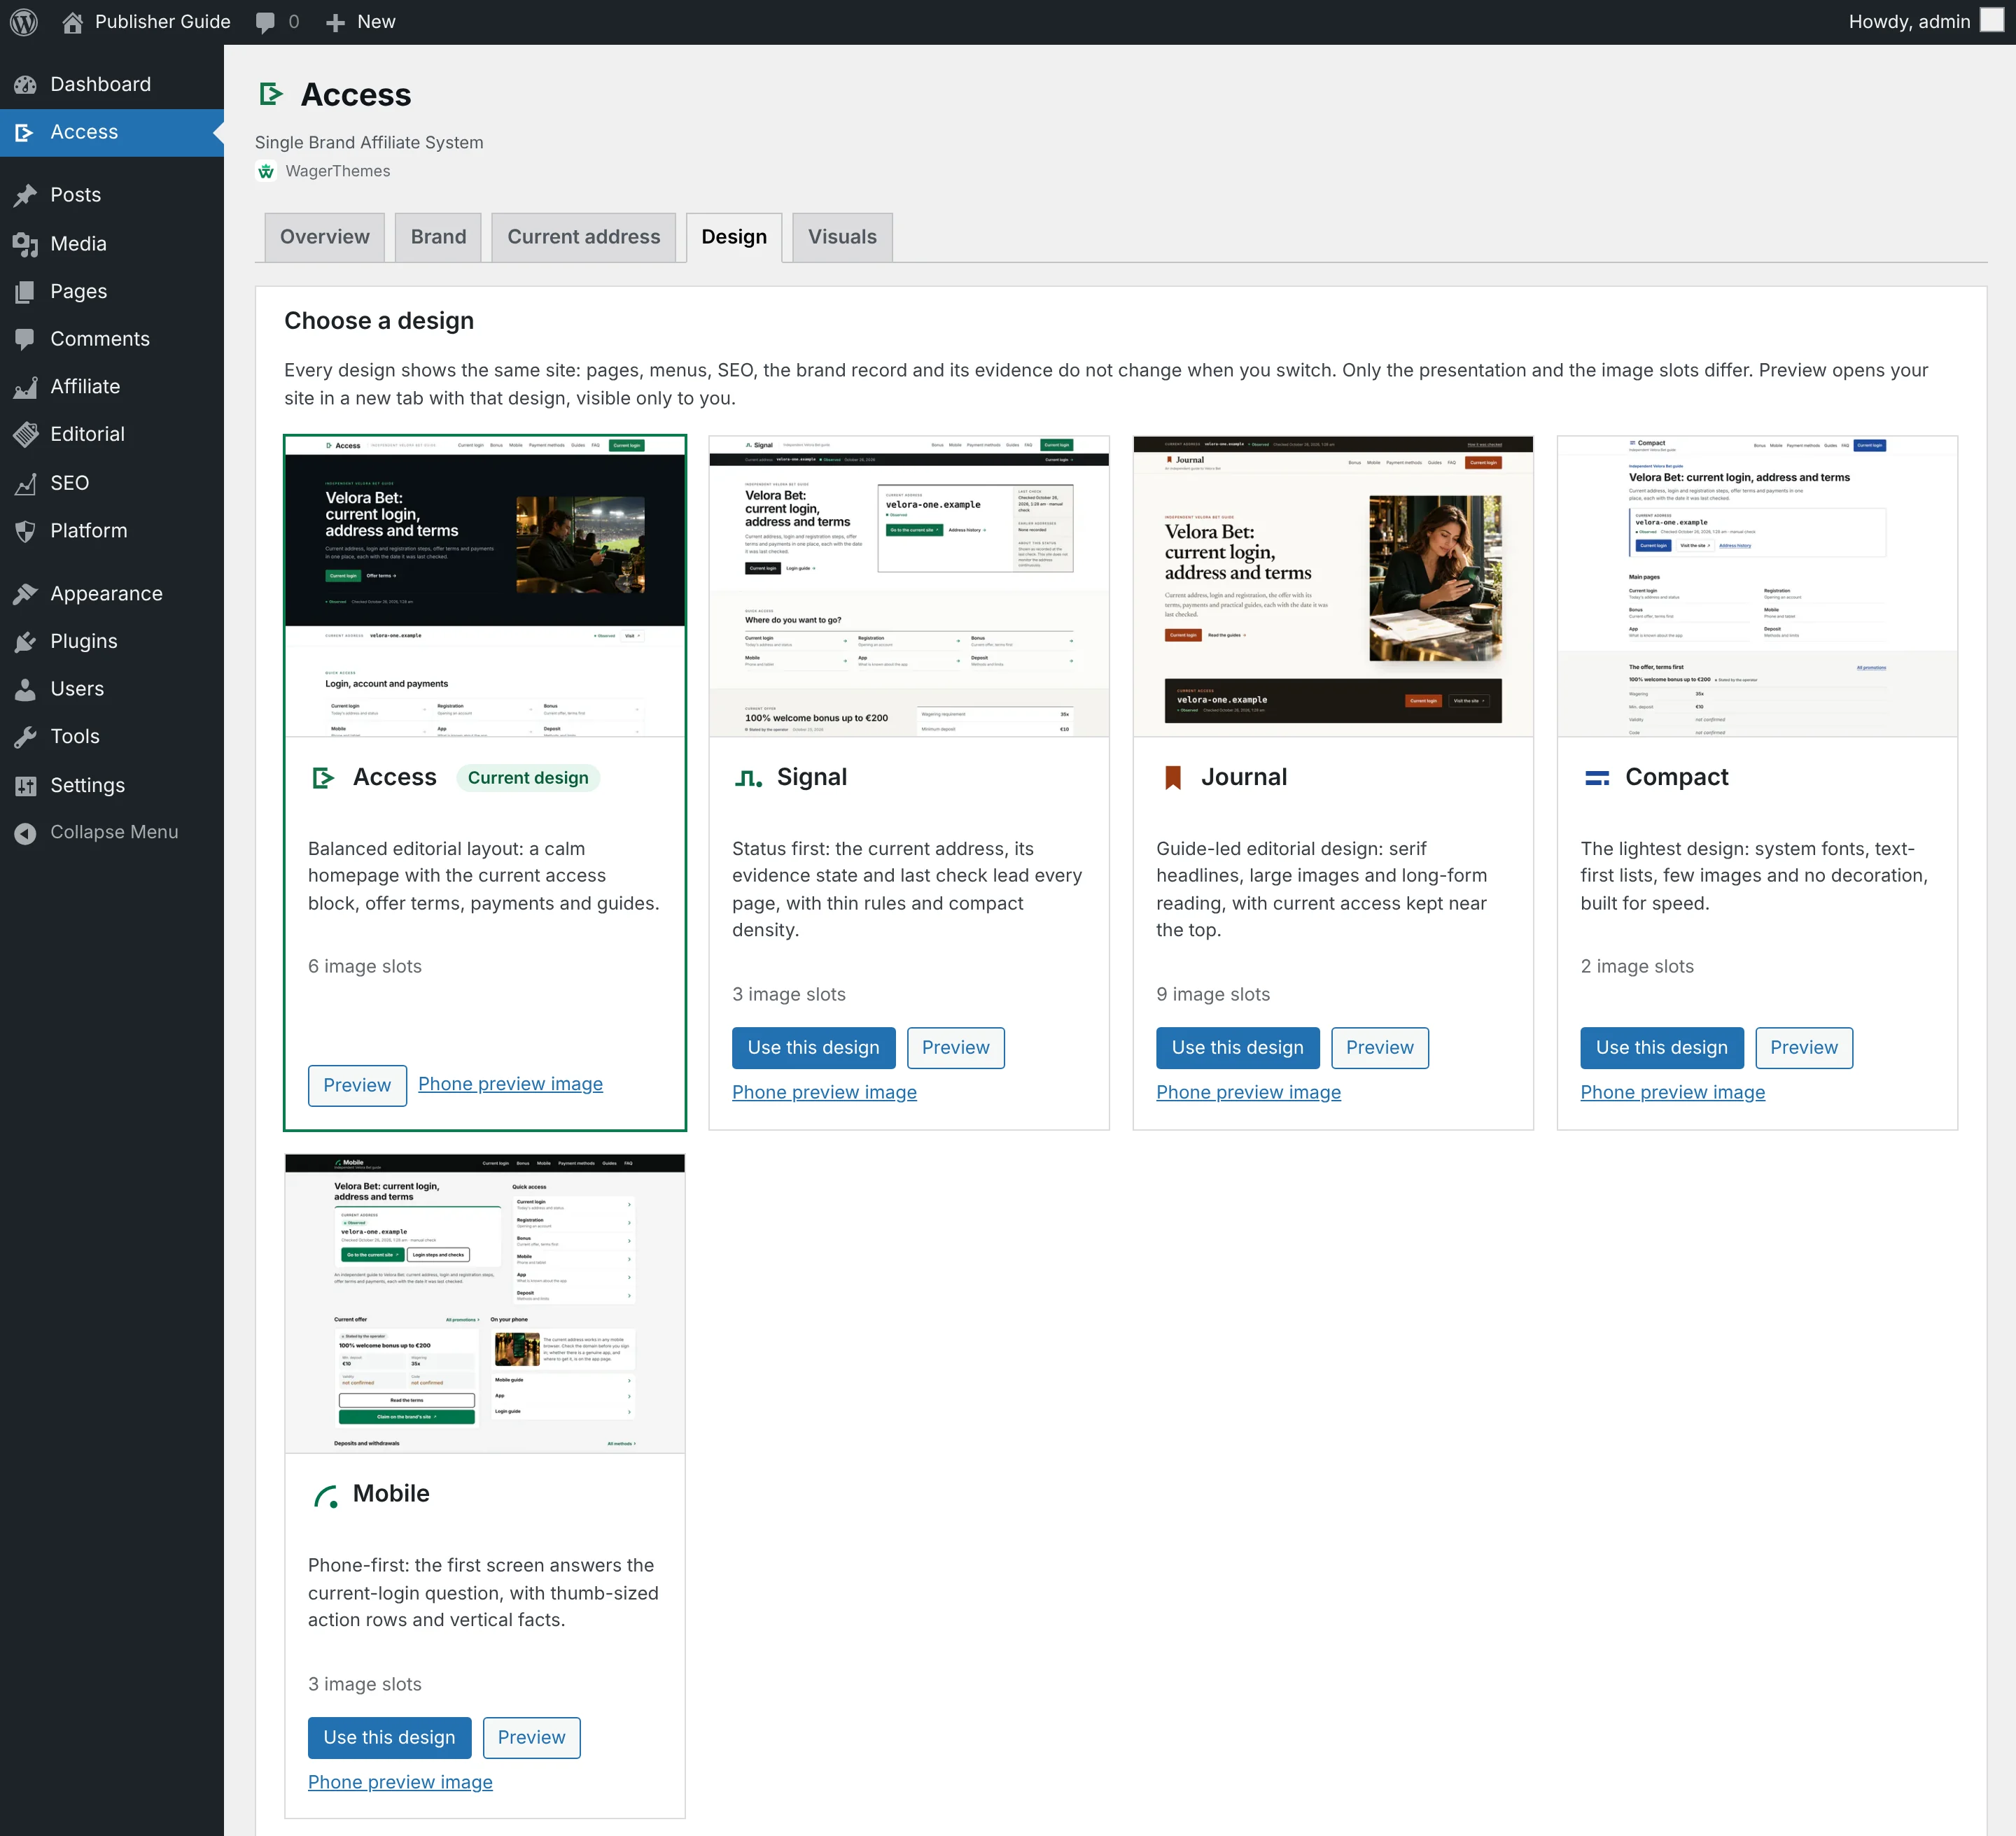The image size is (2016, 1836).
Task: Click the Appearance brush icon
Action: (x=26, y=593)
